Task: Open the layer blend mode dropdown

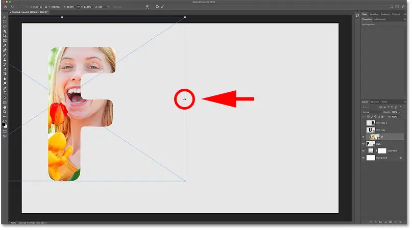Action: tap(372, 112)
